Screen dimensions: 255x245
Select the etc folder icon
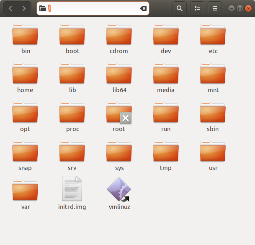coord(213,34)
